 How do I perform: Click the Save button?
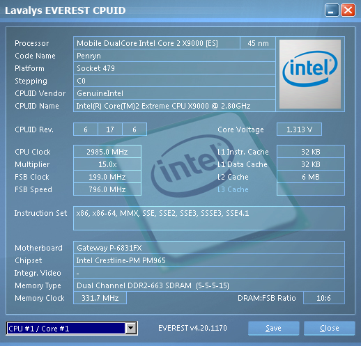[x=273, y=328]
